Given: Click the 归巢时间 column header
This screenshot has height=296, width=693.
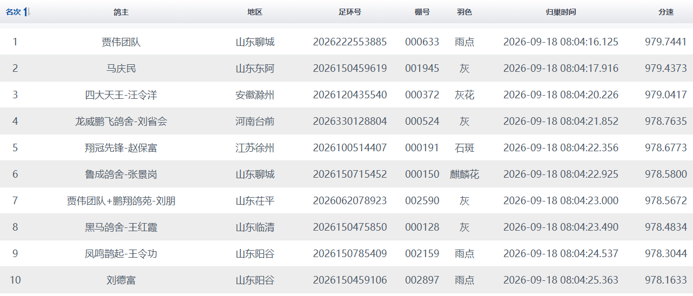Looking at the screenshot, I should click(561, 12).
